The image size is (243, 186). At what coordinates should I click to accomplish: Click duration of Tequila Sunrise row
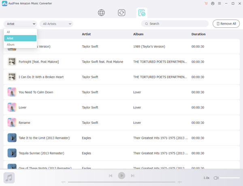[198, 153]
